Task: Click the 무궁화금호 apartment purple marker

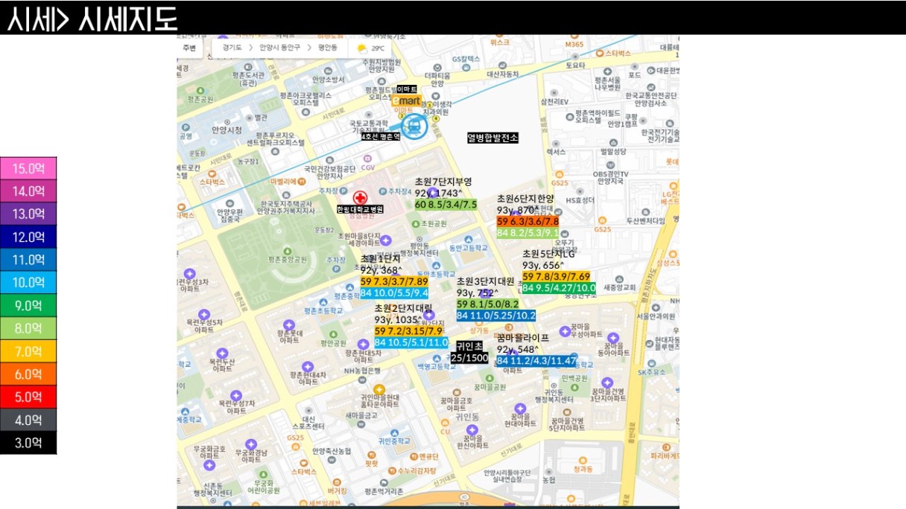Action: [x=209, y=464]
